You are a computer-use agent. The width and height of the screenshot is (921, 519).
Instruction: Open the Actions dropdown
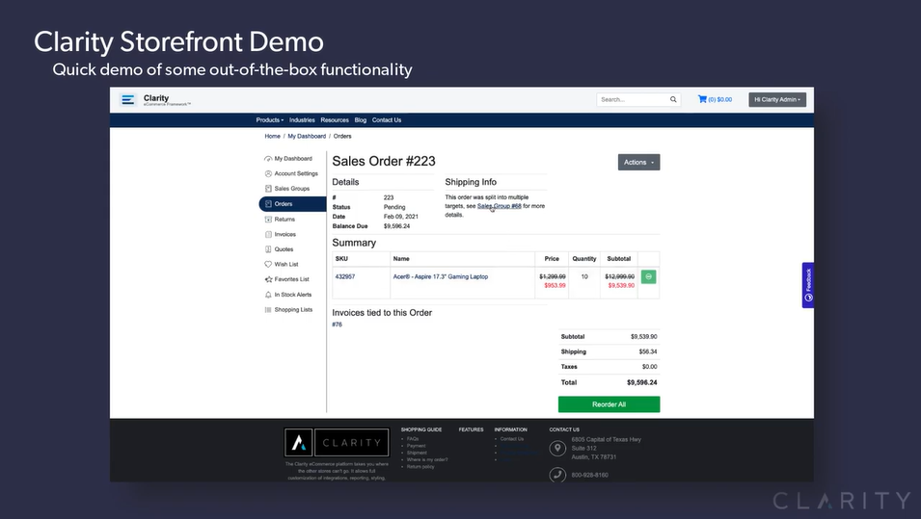coord(638,163)
